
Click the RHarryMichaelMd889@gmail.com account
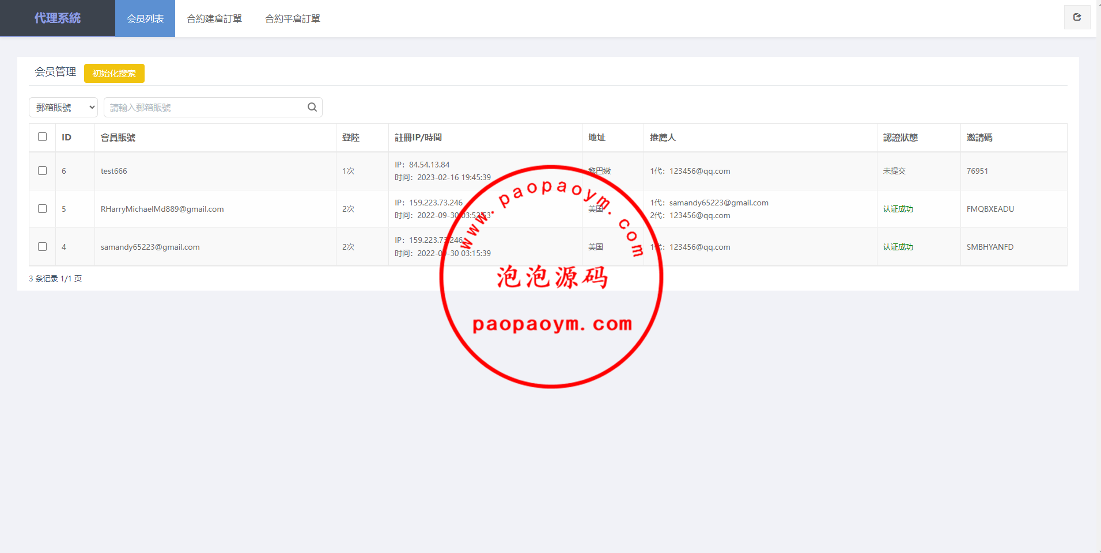(162, 209)
